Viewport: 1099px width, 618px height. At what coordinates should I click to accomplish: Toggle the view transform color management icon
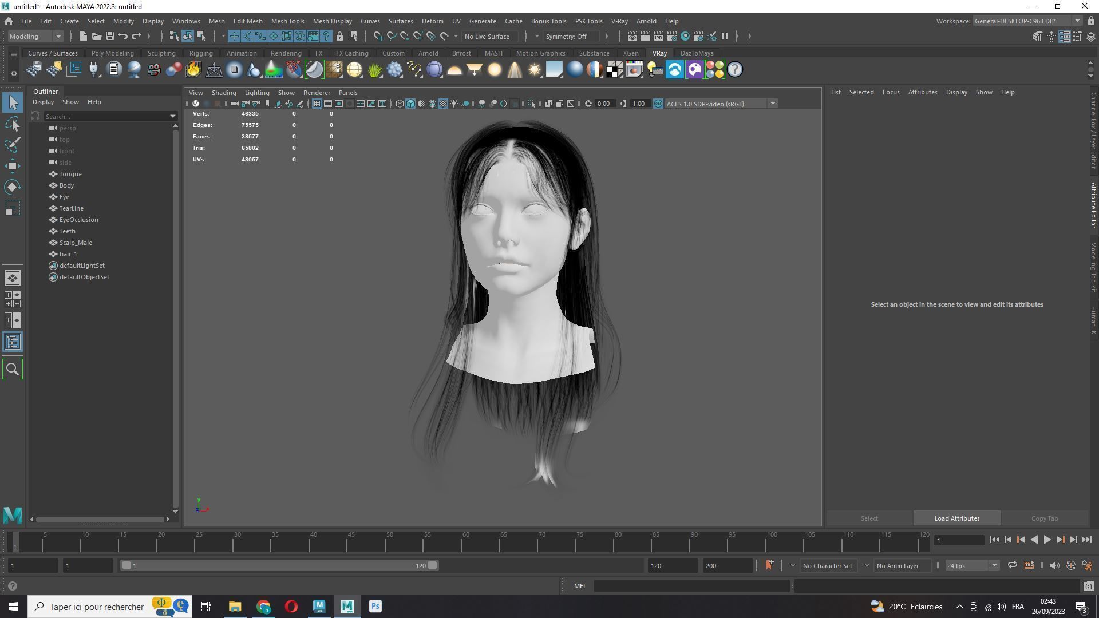click(x=658, y=104)
